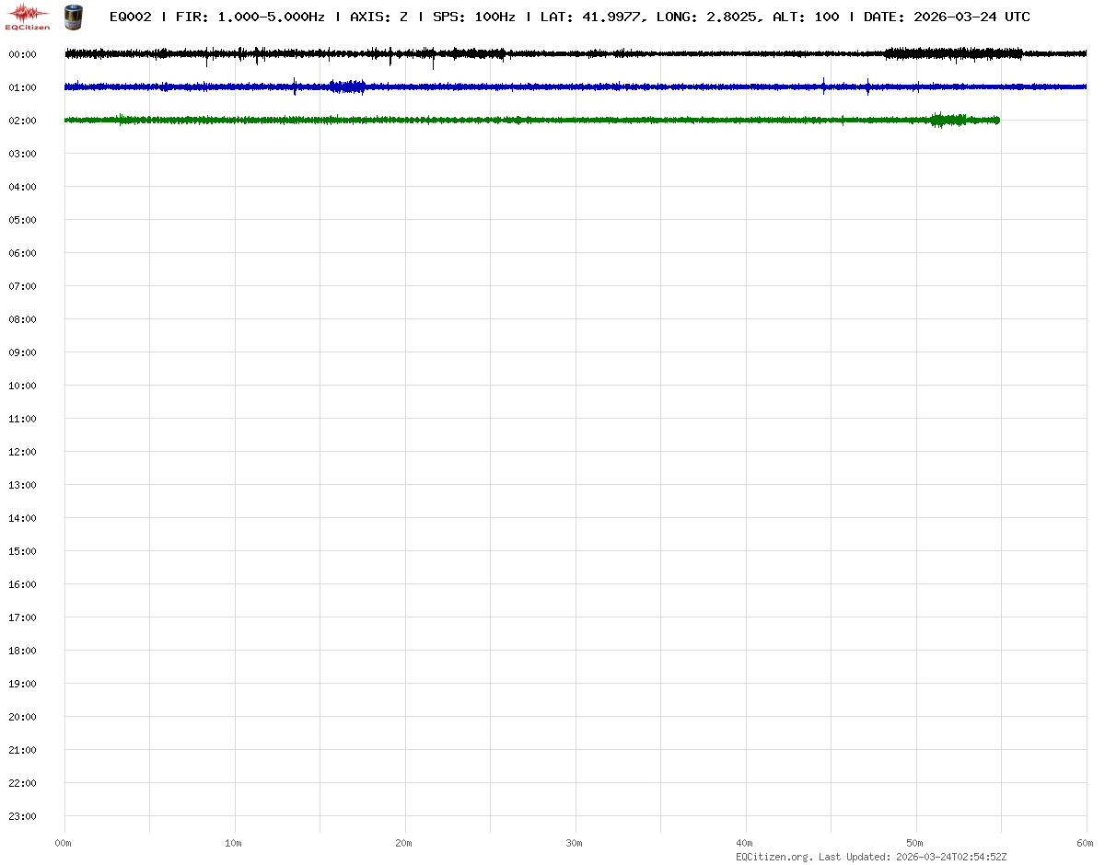1105x865 pixels.
Task: Click the SPS 100Hz sample rate label
Action: 473,17
